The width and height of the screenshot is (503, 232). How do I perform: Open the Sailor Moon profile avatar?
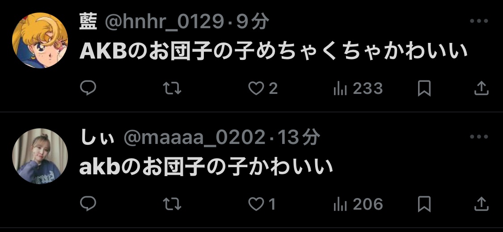click(x=40, y=40)
